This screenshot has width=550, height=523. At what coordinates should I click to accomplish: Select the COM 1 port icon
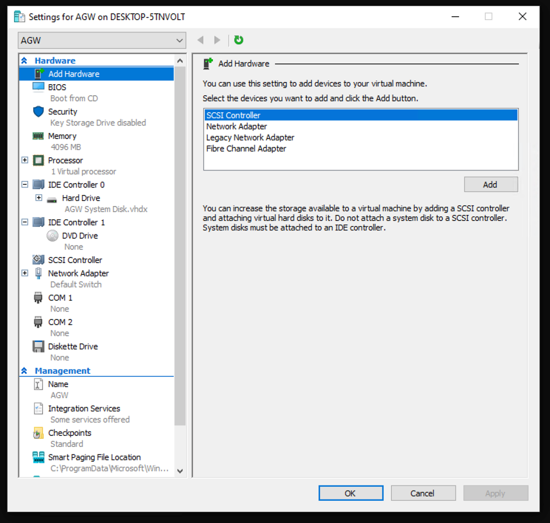pyautogui.click(x=38, y=298)
